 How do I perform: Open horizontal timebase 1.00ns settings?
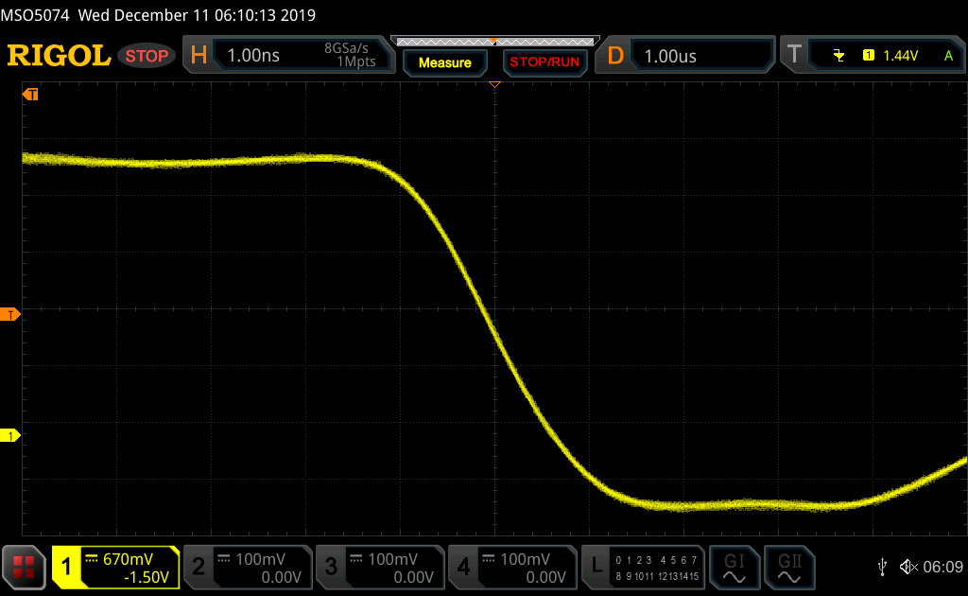(x=253, y=56)
